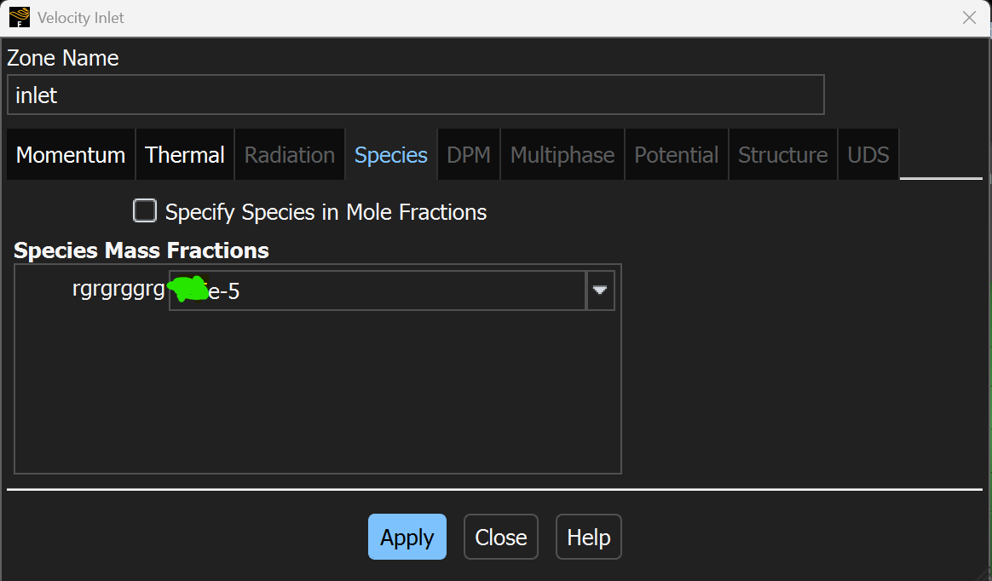Image resolution: width=992 pixels, height=581 pixels.
Task: Switch to the Momentum tab
Action: pyautogui.click(x=71, y=155)
